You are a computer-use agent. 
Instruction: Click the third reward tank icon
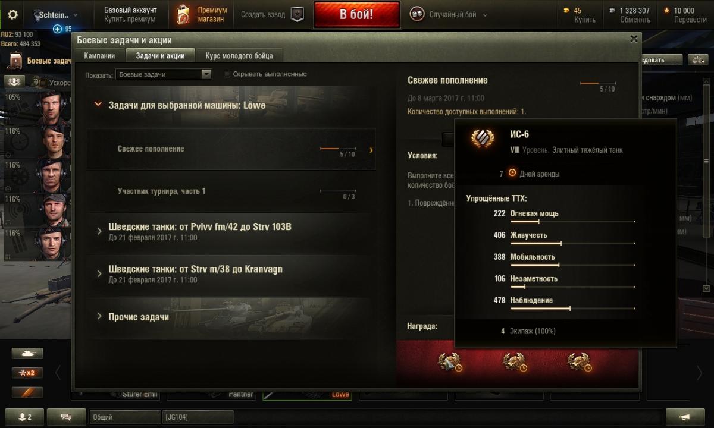pyautogui.click(x=579, y=361)
